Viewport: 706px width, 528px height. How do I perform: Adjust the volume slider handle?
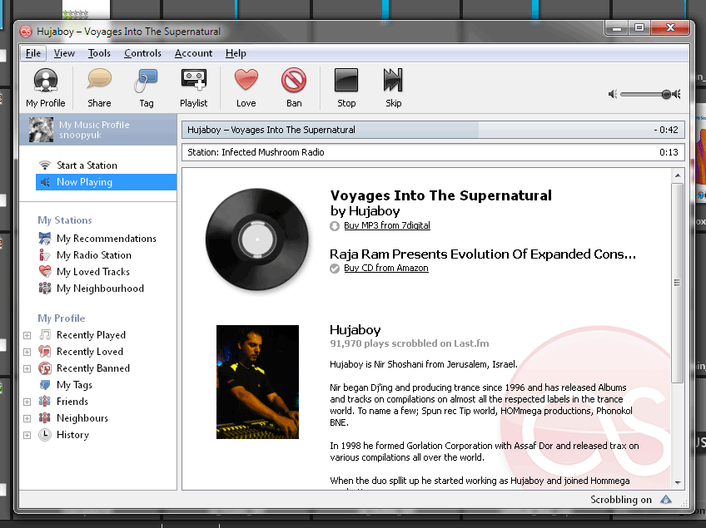click(666, 94)
